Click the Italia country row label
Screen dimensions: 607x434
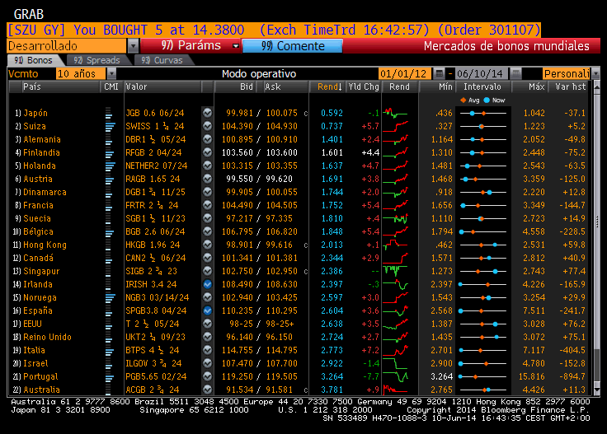pyautogui.click(x=34, y=350)
